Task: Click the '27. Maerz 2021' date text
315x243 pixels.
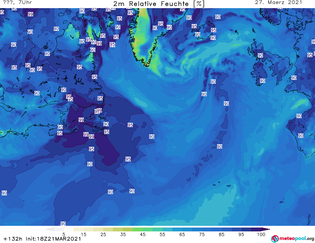Action: pyautogui.click(x=278, y=3)
